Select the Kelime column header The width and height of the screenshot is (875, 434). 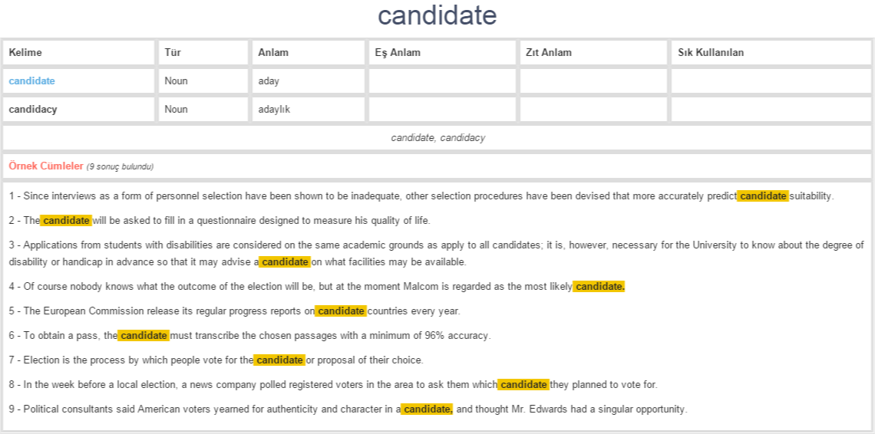(25, 52)
